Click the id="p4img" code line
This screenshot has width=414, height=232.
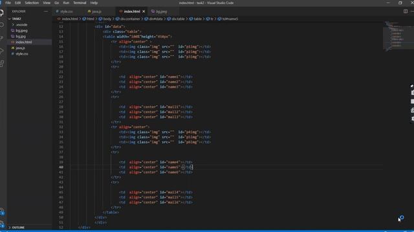(165, 132)
